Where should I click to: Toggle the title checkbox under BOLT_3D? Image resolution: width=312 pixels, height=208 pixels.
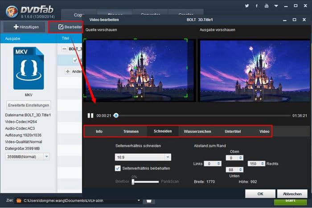(x=75, y=60)
